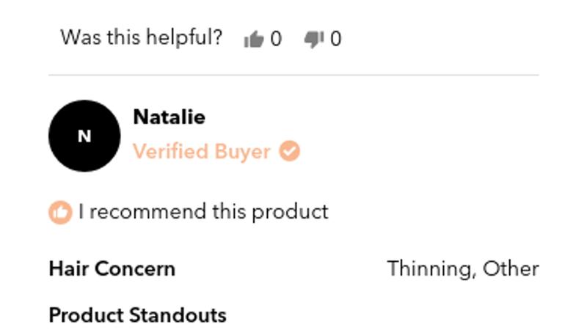Select "I recommend this product" text
The width and height of the screenshot is (587, 330).
pyautogui.click(x=203, y=212)
